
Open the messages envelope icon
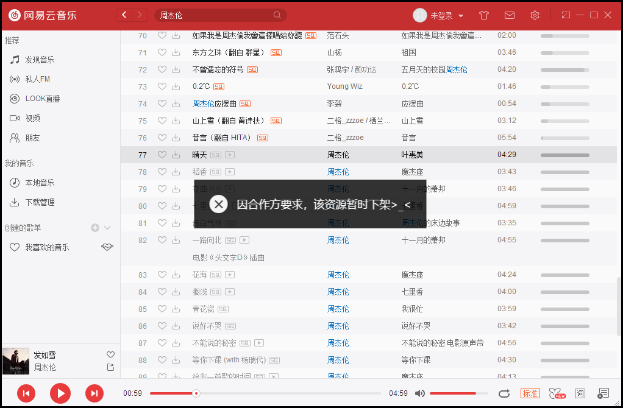(x=510, y=15)
